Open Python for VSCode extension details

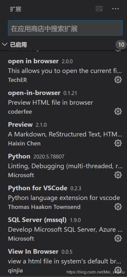[63, 198]
